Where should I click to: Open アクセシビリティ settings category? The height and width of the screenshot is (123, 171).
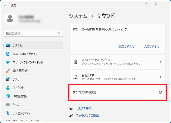pos(33,113)
